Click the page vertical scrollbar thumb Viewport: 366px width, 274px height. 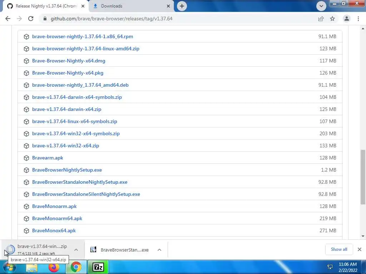point(363,177)
